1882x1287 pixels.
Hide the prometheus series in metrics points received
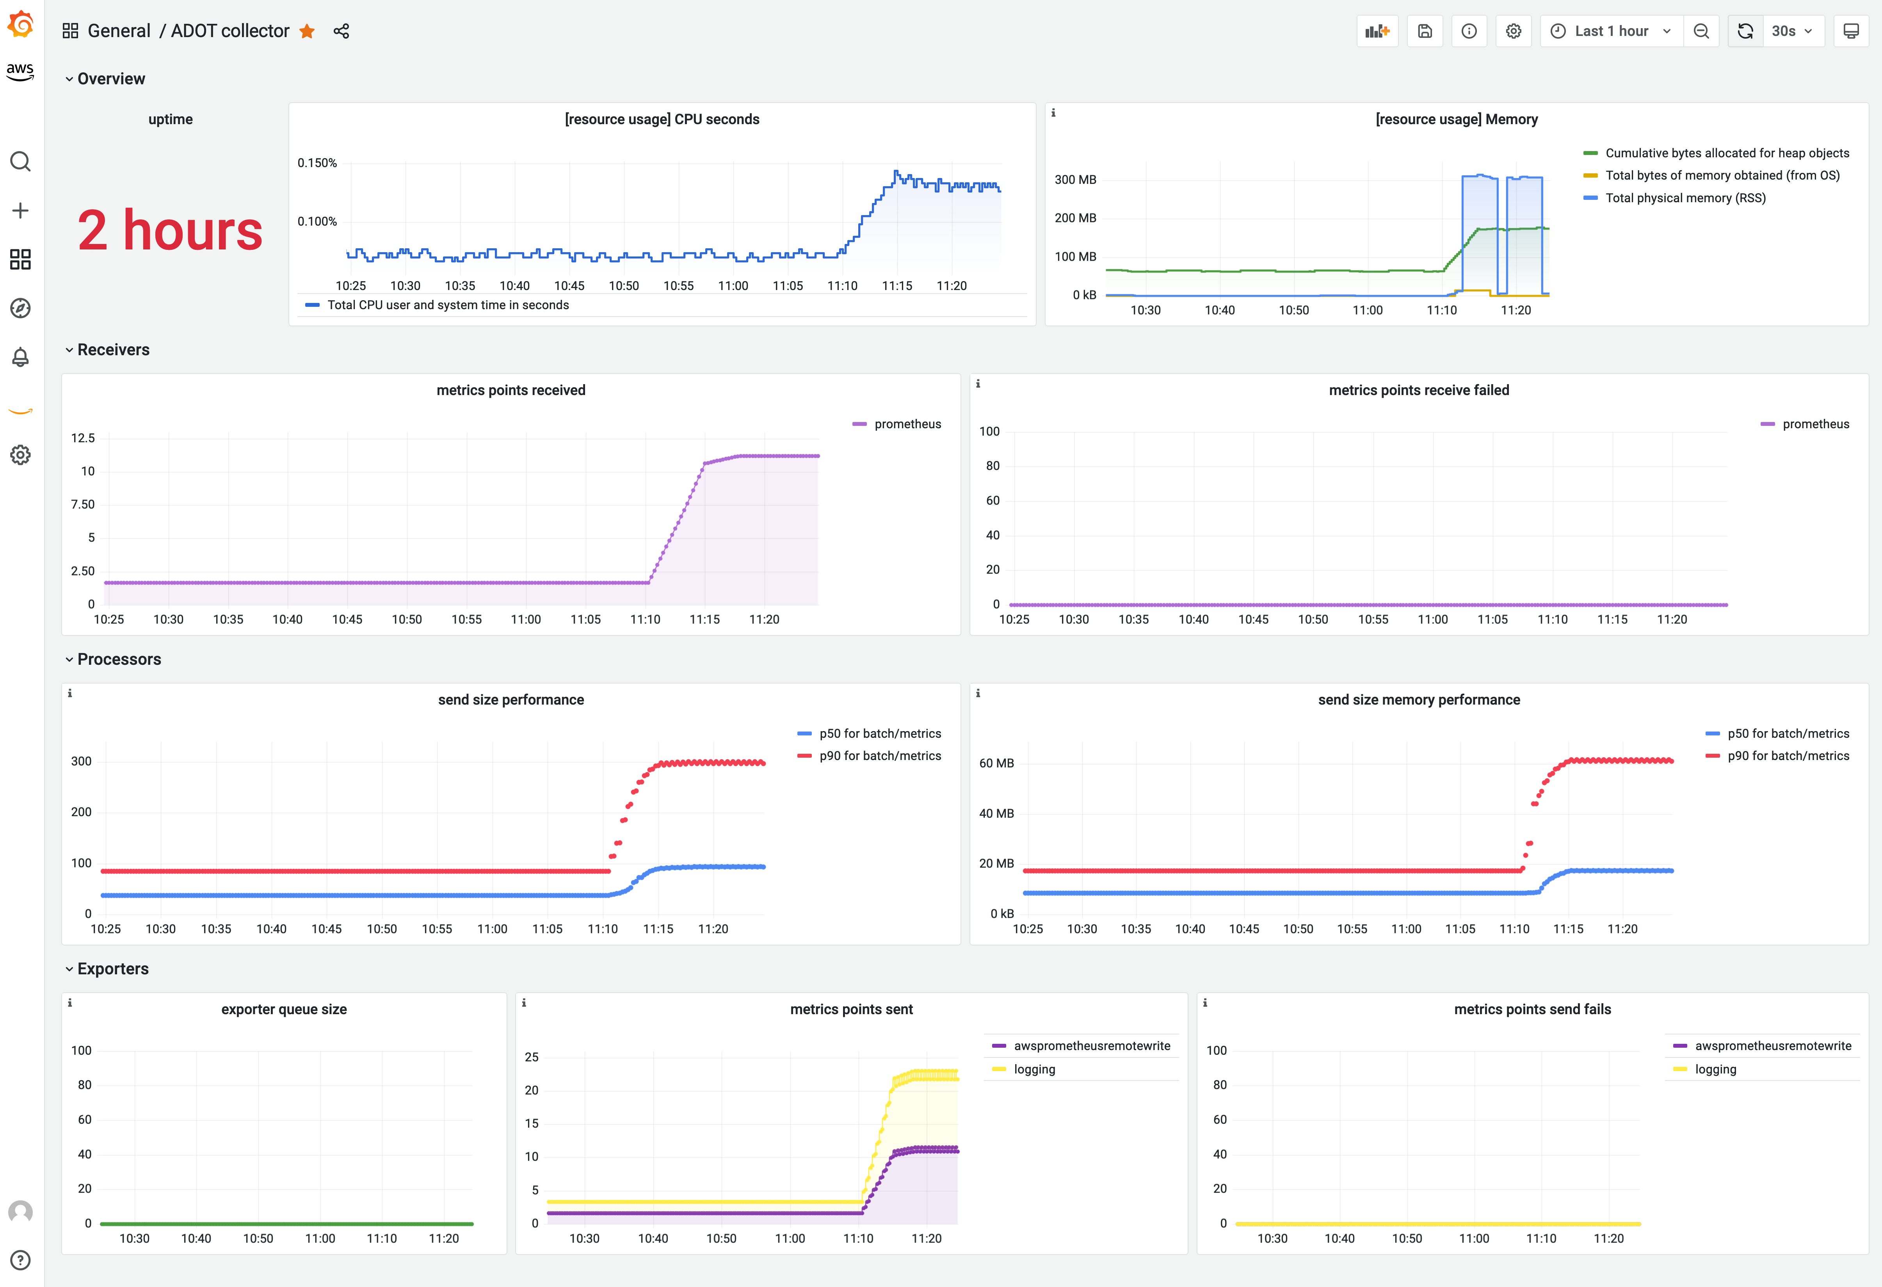[908, 424]
